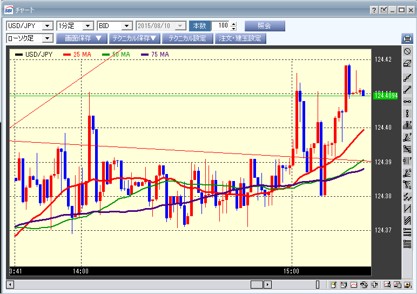Viewport: 417px width, 294px height.
Task: Click the pin/edit window title bar icon
Action: pos(384,10)
